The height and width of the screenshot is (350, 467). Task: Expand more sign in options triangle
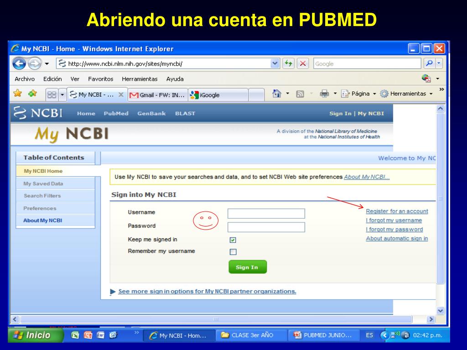pos(113,292)
